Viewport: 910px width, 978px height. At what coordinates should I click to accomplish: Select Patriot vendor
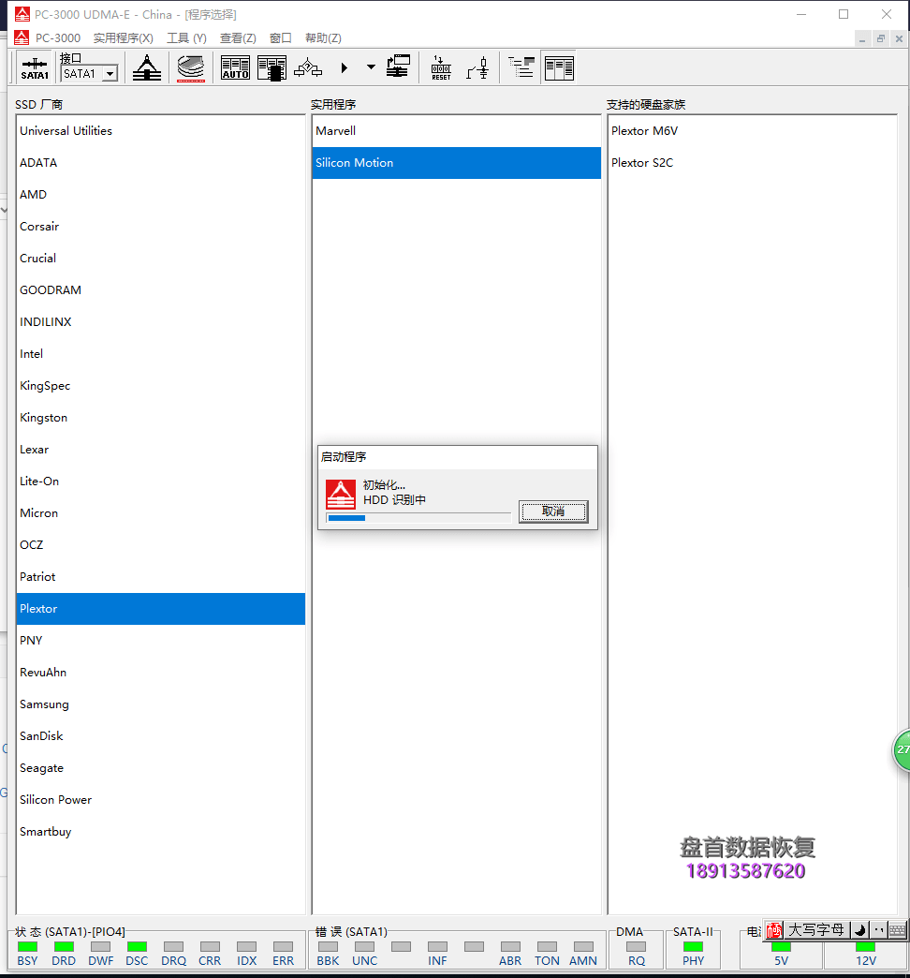point(161,576)
